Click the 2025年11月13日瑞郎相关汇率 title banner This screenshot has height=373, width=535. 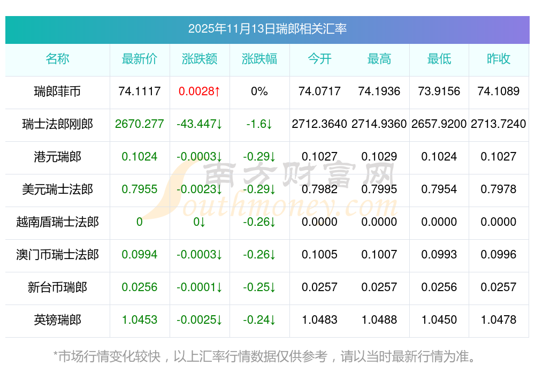tap(267, 29)
